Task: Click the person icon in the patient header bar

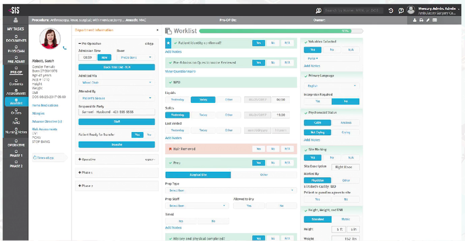Action: [x=415, y=20]
